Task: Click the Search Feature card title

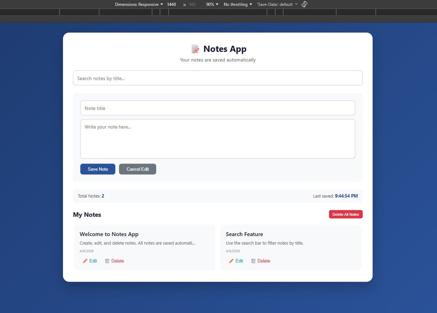Action: coord(244,234)
